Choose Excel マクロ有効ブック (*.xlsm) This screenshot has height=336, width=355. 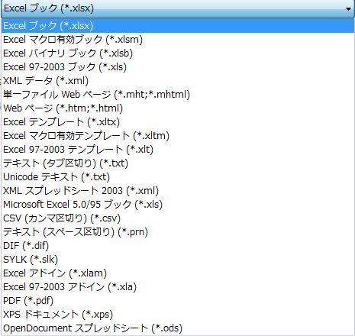pos(178,40)
